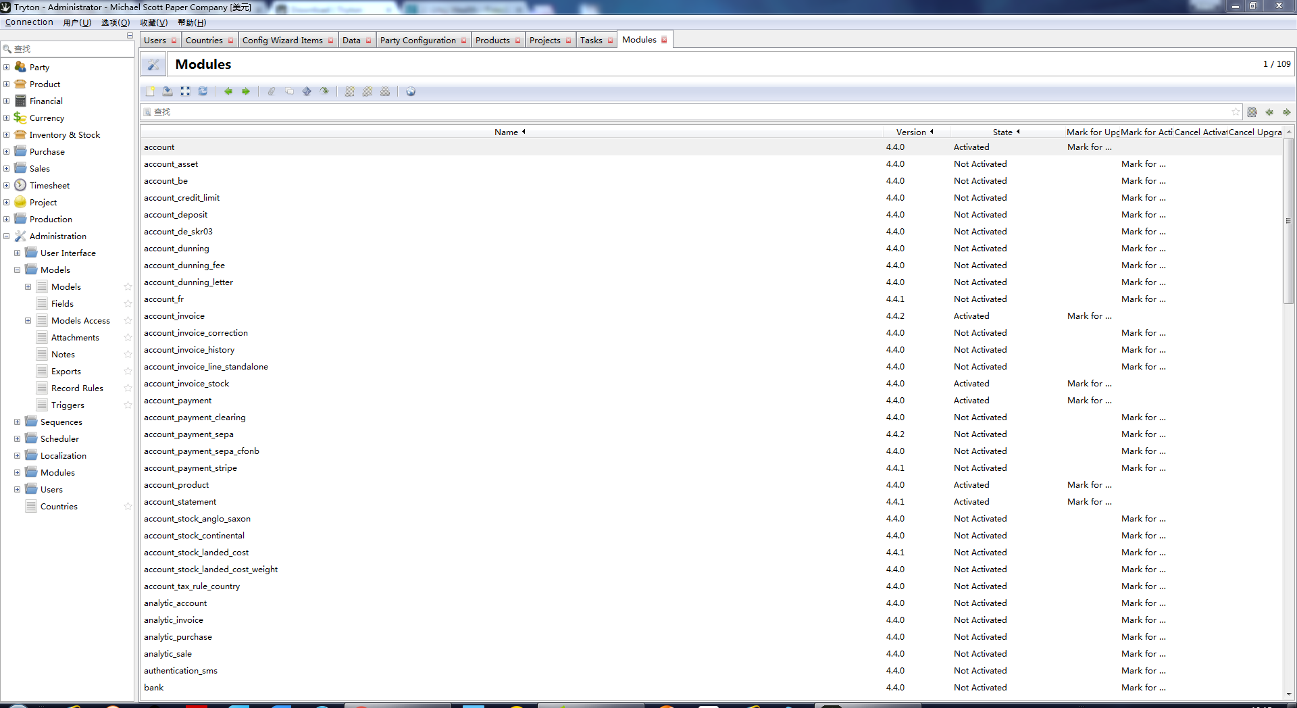Toggle bookmark star in the search filter box
Viewport: 1297px width, 708px height.
1236,112
